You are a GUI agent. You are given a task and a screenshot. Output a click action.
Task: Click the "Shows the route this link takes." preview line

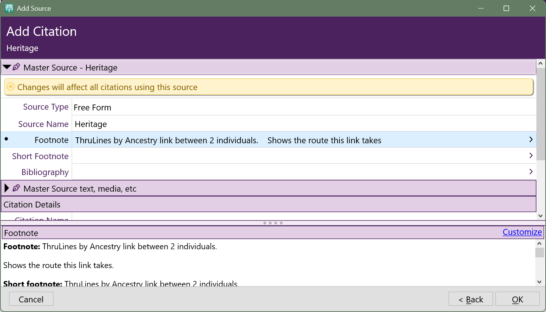[x=59, y=265]
